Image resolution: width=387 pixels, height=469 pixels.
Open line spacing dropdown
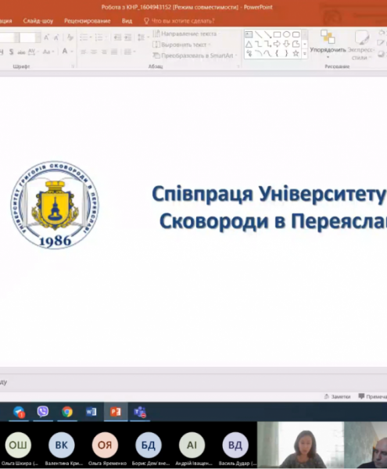[x=143, y=38]
